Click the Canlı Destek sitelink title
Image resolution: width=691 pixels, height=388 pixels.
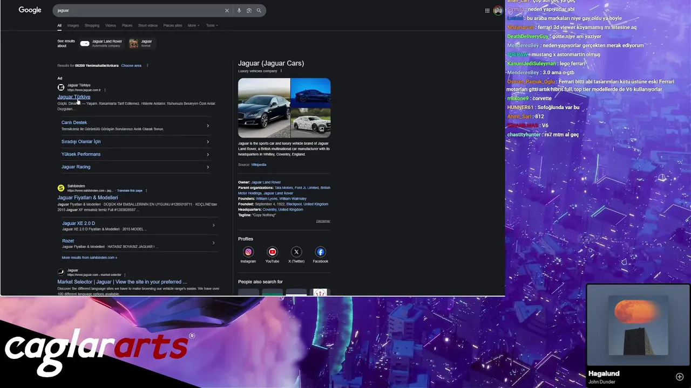[x=74, y=122]
